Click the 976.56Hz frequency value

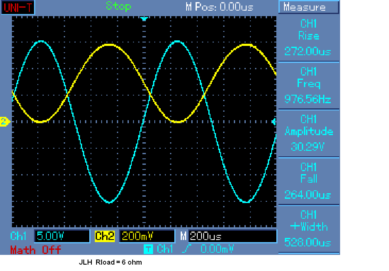(308, 99)
